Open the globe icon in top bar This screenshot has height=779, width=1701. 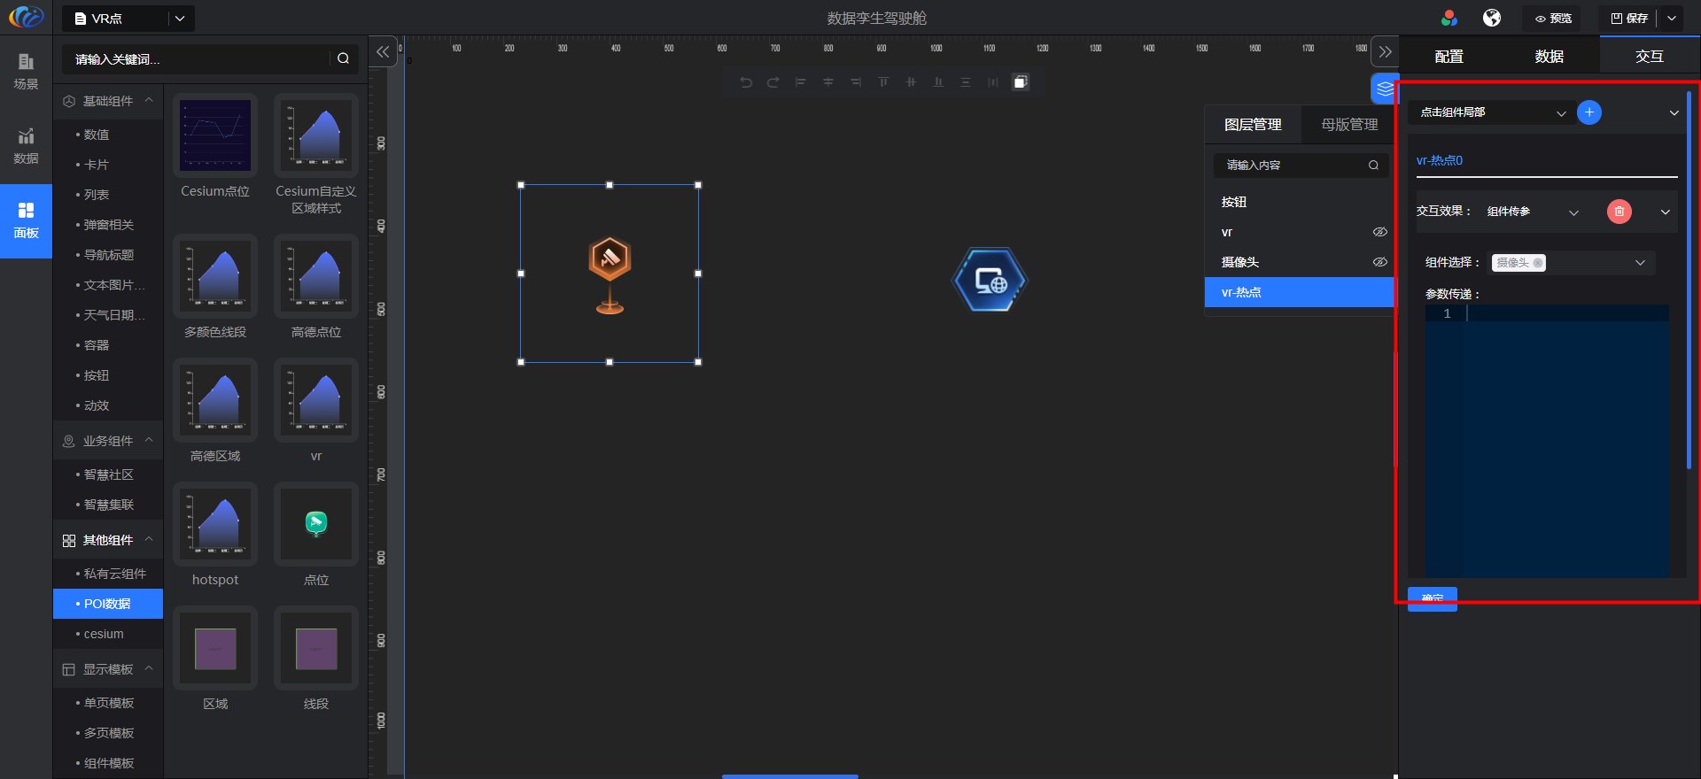pos(1492,18)
